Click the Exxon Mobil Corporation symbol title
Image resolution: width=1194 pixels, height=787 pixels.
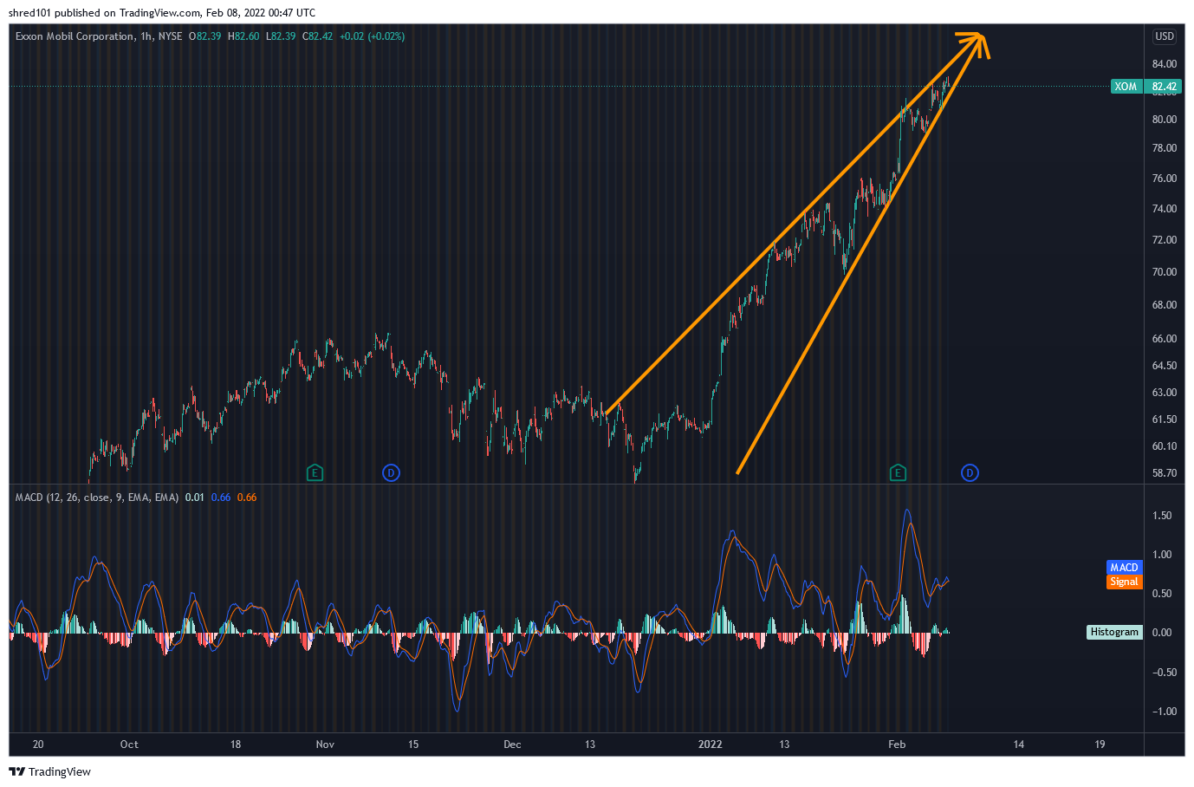click(75, 36)
